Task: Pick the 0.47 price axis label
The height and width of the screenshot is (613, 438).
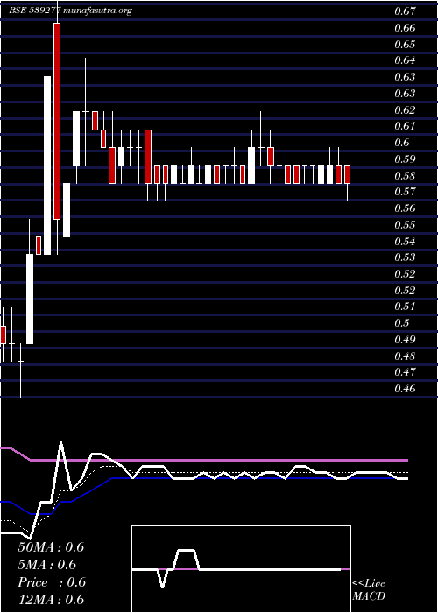Action: pos(405,372)
